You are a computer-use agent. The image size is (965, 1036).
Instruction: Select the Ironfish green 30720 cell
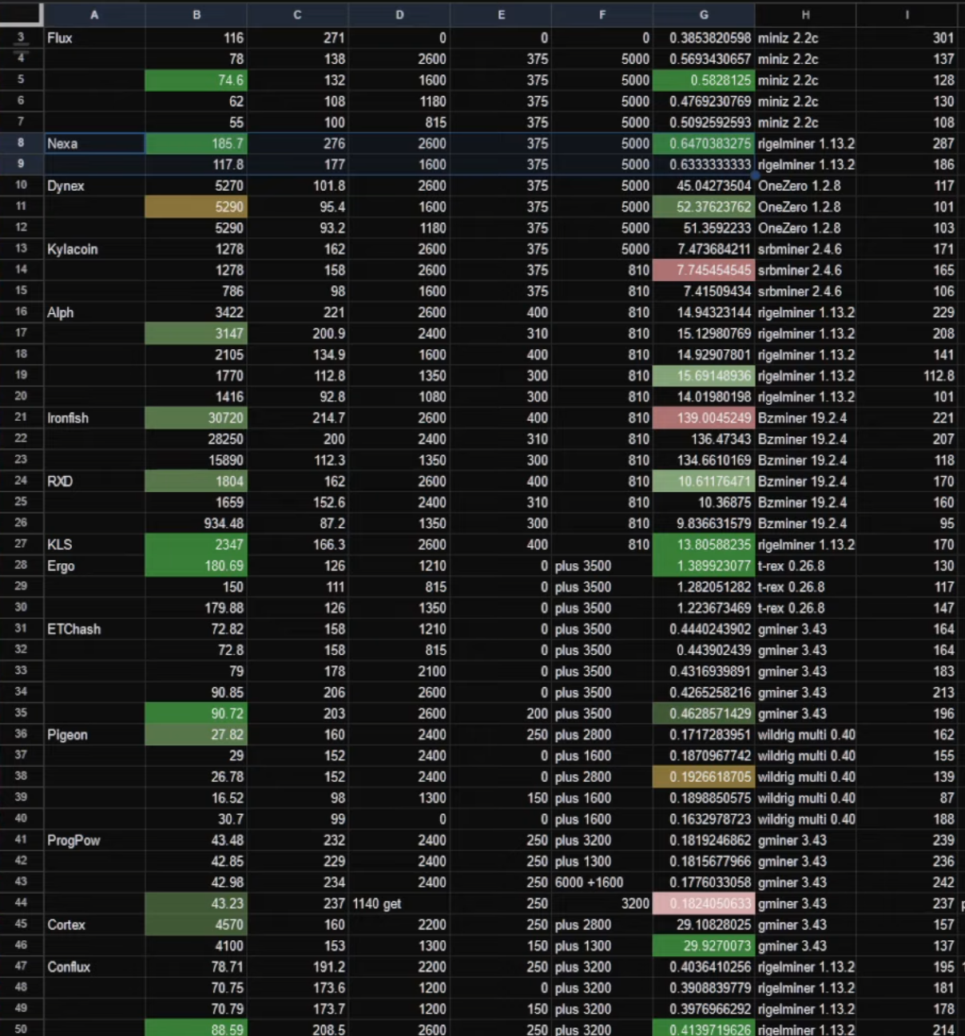[196, 417]
